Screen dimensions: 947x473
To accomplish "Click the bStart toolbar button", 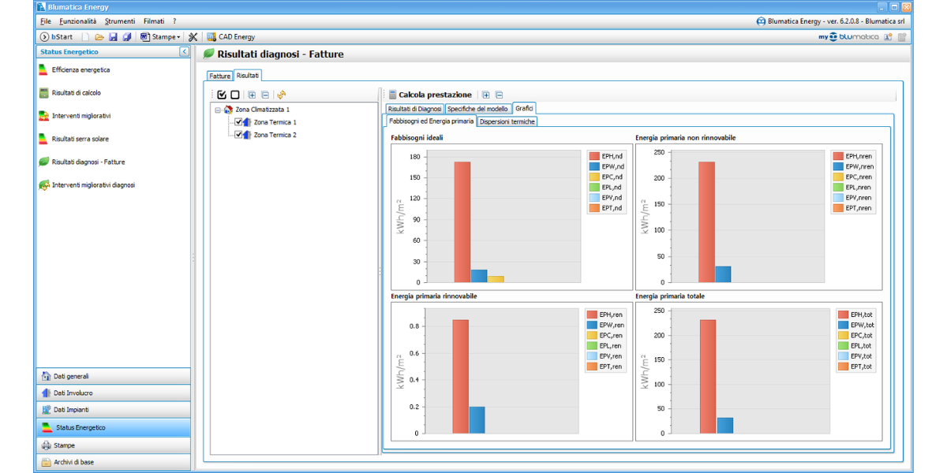I will [x=56, y=37].
